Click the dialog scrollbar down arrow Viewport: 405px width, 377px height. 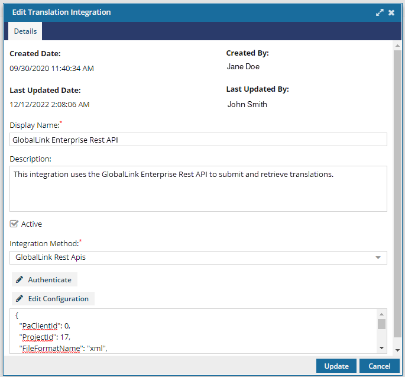397,350
